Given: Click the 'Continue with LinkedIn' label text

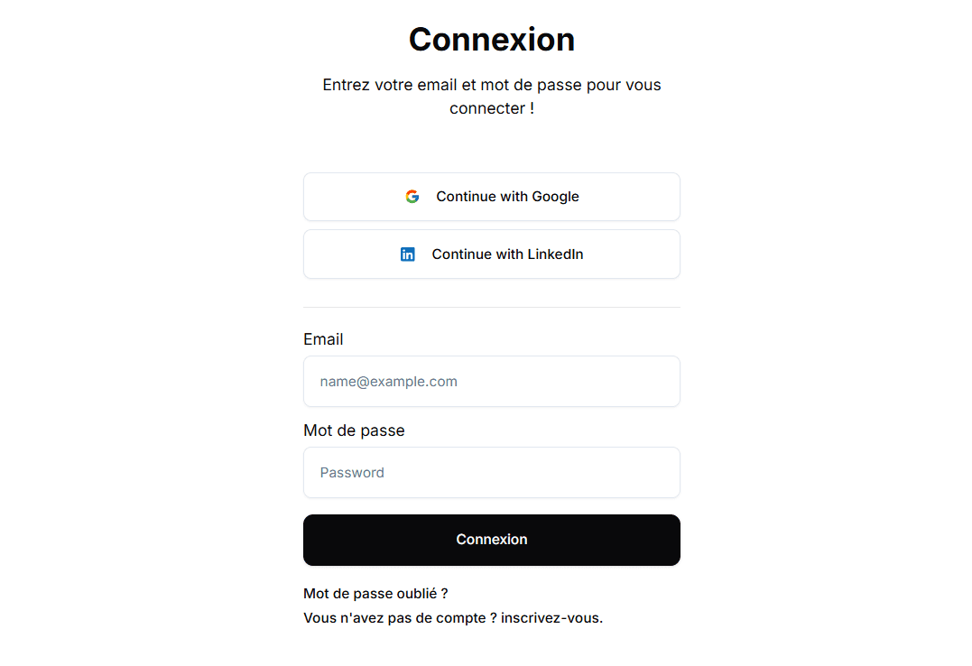Looking at the screenshot, I should point(507,254).
